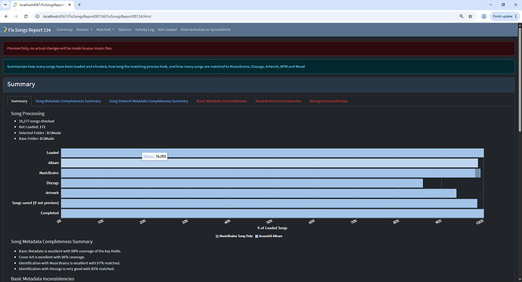
Task: Click the 'Identification with Discogs' line
Action: point(67,268)
